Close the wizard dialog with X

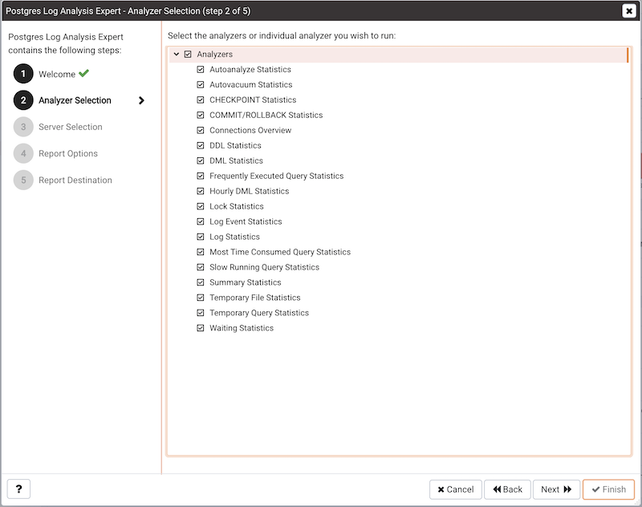(629, 10)
